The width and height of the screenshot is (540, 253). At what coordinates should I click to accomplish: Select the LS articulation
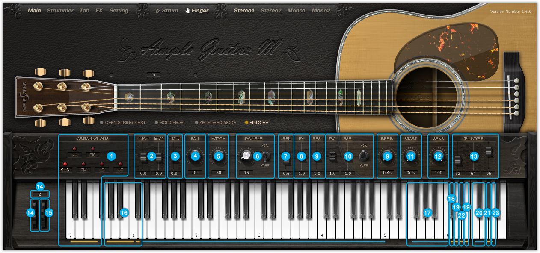click(102, 167)
